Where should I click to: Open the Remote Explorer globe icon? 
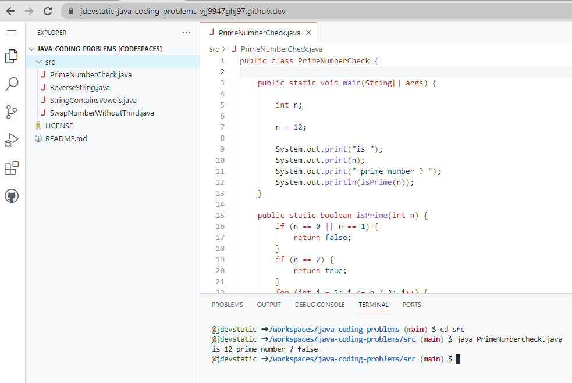coord(11,196)
